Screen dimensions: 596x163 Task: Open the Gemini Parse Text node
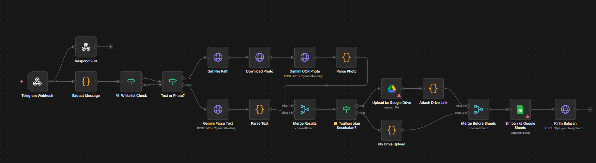218,109
